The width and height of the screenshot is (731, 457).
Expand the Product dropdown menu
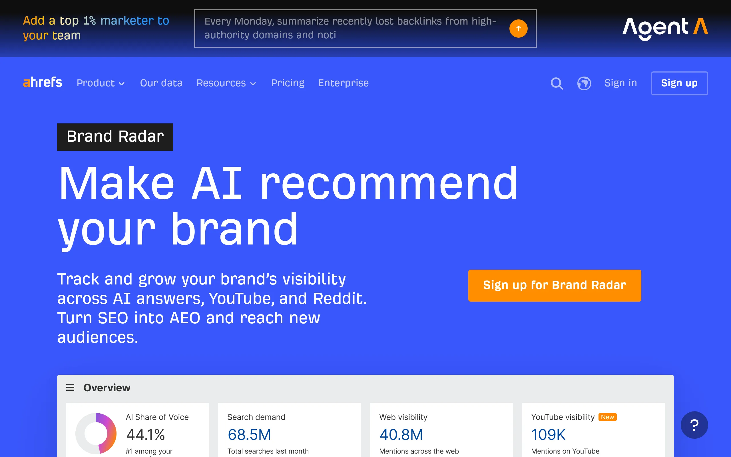pos(101,83)
